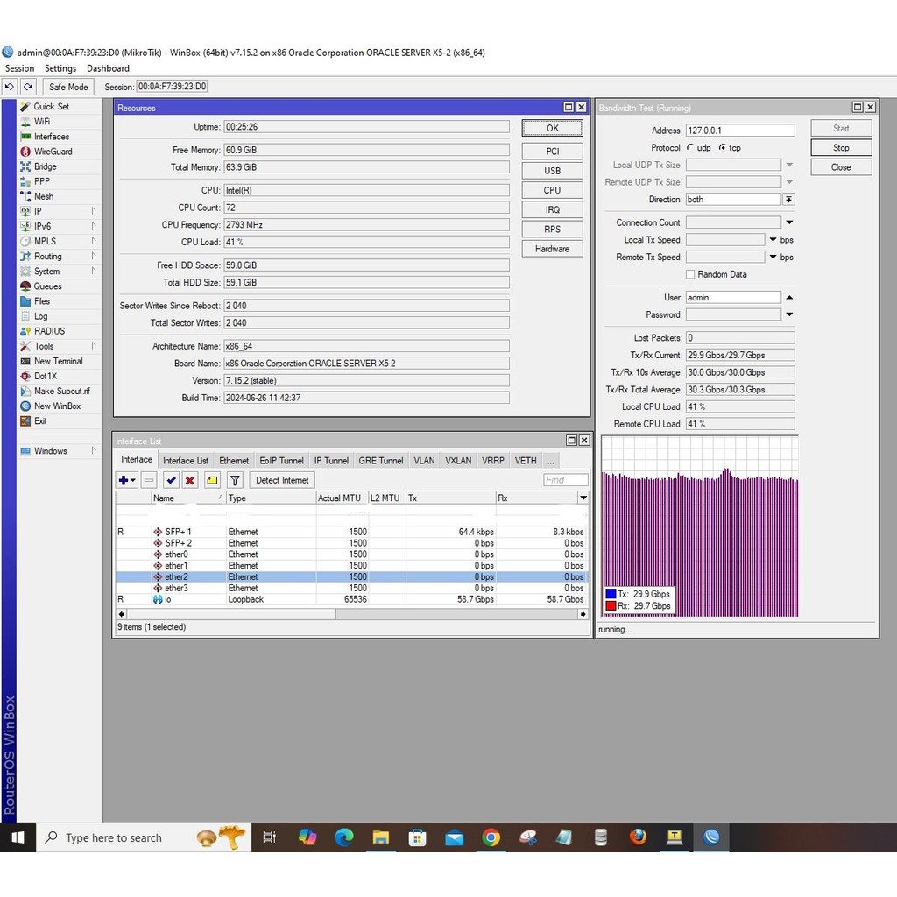Open Microsoft Edge from the taskbar
This screenshot has width=897, height=897.
344,837
